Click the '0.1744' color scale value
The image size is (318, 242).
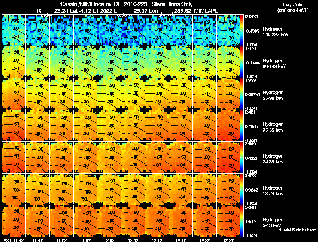coord(253,63)
